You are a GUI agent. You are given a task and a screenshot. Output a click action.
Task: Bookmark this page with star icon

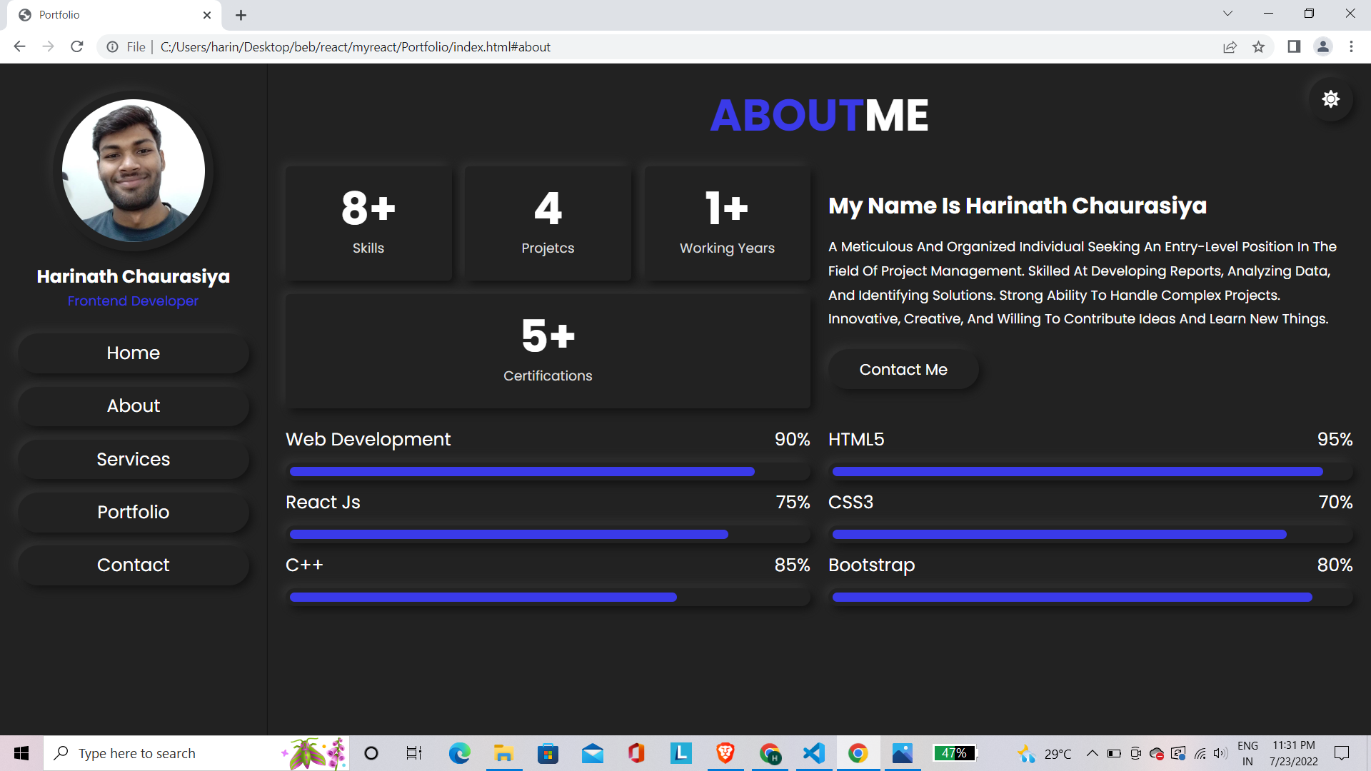point(1258,47)
